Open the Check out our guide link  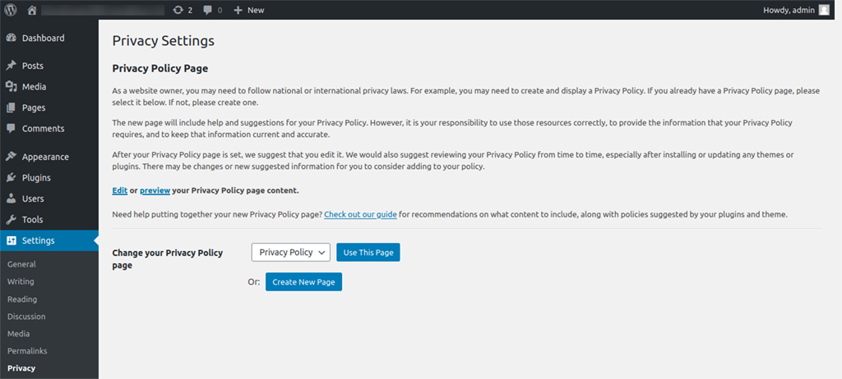pos(360,214)
